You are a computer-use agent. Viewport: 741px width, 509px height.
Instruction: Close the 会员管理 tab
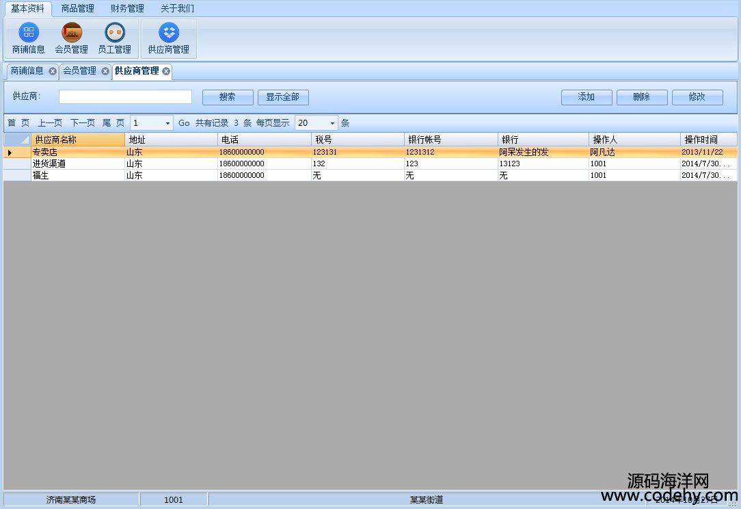(x=105, y=71)
